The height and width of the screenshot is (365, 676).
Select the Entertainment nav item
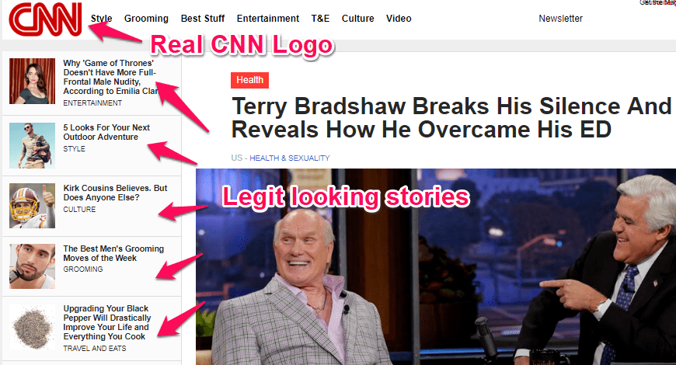coord(268,19)
